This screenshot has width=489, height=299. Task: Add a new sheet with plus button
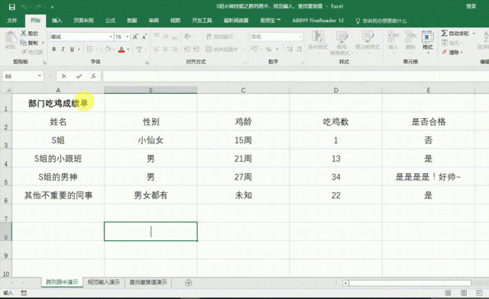pos(189,283)
